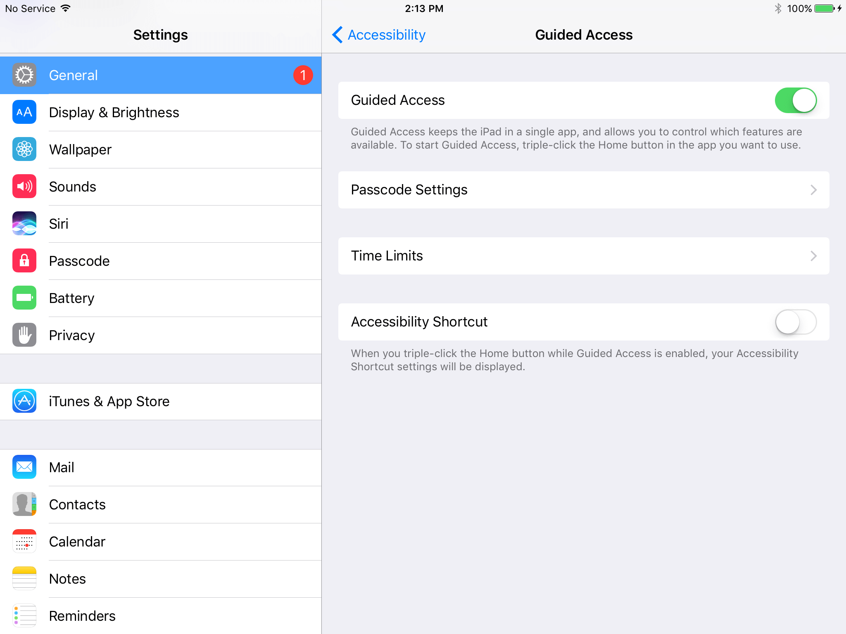Tap the Display & Brightness icon
This screenshot has width=846, height=634.
(x=23, y=112)
